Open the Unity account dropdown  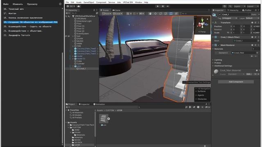tap(71, 6)
